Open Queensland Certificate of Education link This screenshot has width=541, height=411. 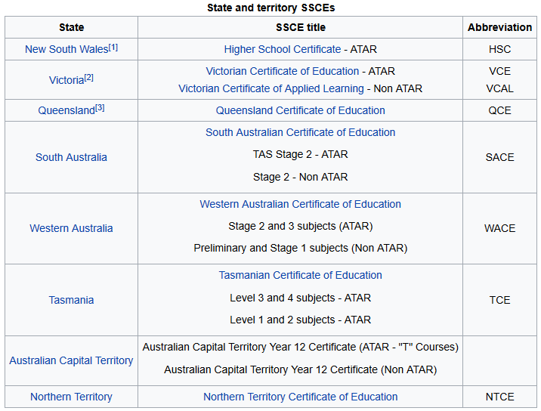[x=300, y=110]
